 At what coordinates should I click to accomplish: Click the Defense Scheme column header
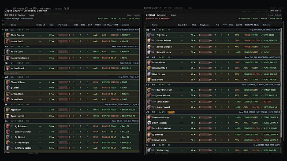(x=267, y=25)
